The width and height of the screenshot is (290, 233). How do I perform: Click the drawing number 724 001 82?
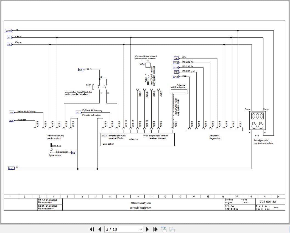pyautogui.click(x=268, y=202)
